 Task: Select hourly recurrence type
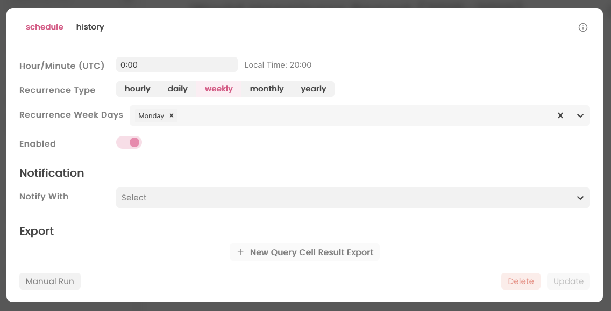tap(138, 89)
